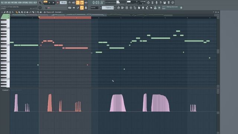This screenshot has width=238, height=134.
Task: Open the Channel rack view icon
Action: tap(127, 7)
